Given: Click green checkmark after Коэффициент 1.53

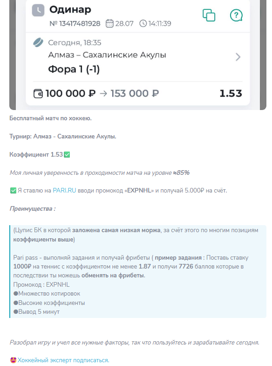Looking at the screenshot, I should (67, 154).
